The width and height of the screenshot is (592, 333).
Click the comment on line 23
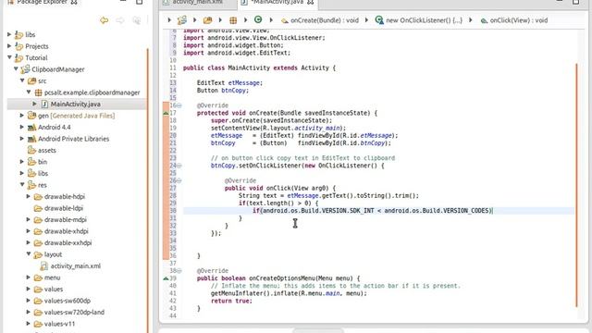point(302,158)
